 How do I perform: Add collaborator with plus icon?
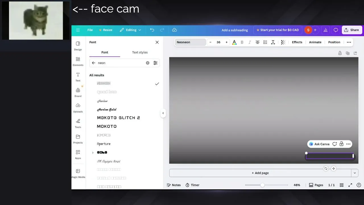tap(315, 30)
